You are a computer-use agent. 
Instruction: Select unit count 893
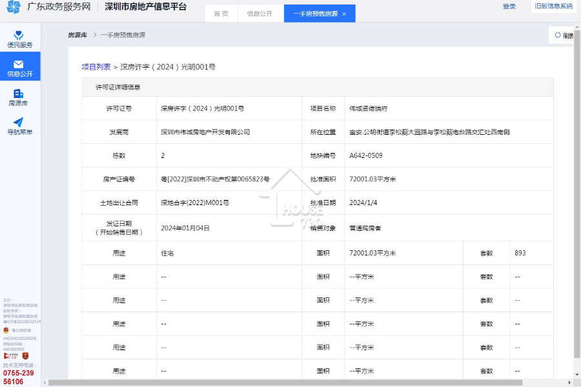coord(520,253)
